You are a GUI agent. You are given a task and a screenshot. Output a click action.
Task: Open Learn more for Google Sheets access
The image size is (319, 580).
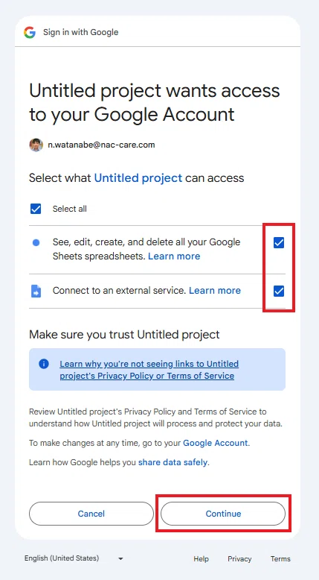point(174,256)
